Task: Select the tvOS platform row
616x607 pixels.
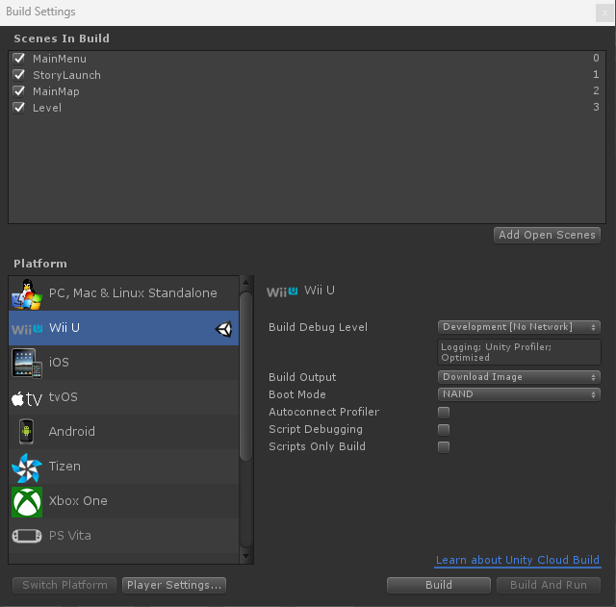Action: pyautogui.click(x=123, y=397)
